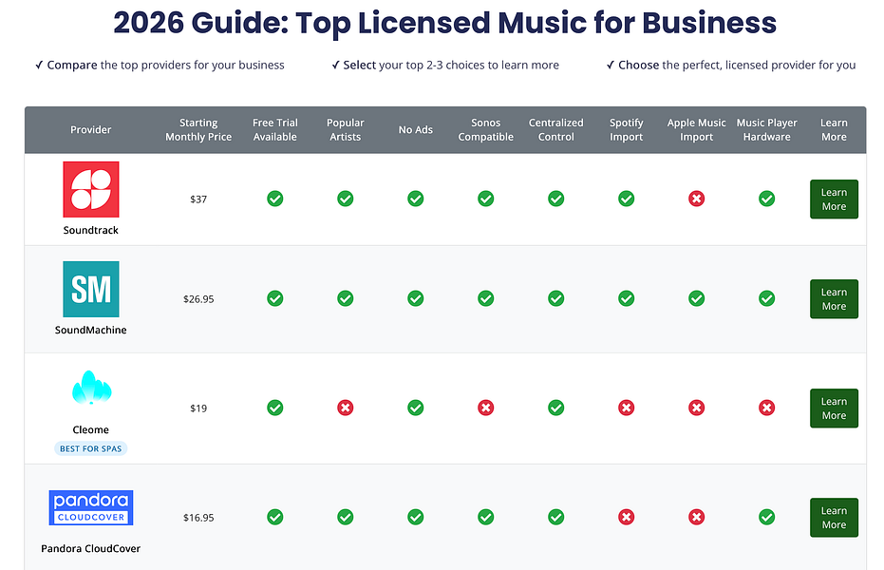Click Soundtrack's Free Trial checkmark icon
The width and height of the screenshot is (884, 570).
point(275,199)
